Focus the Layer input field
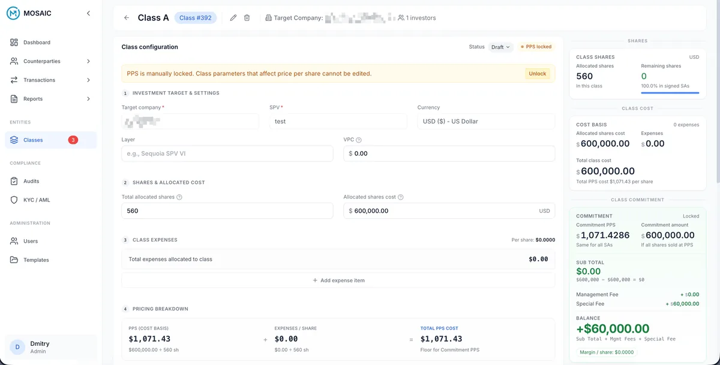The image size is (720, 365). click(227, 153)
